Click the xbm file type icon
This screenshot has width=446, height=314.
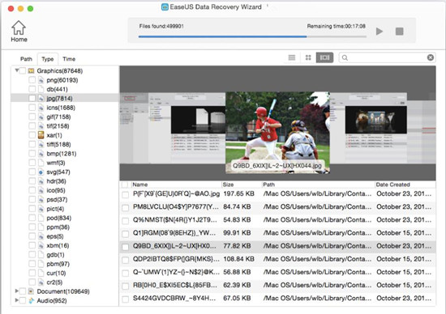point(41,245)
